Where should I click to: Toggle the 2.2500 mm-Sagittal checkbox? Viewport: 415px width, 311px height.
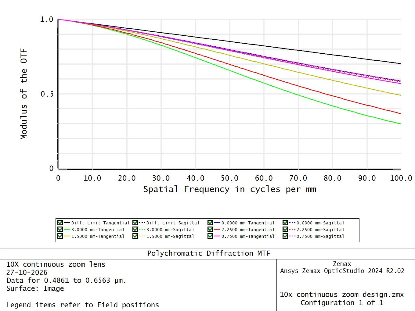coord(285,230)
